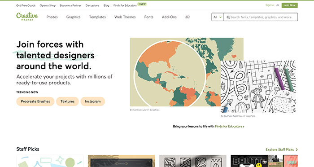Screen dimensions: 314x167
Task: Click the Sign In link
Action: point(270,5)
